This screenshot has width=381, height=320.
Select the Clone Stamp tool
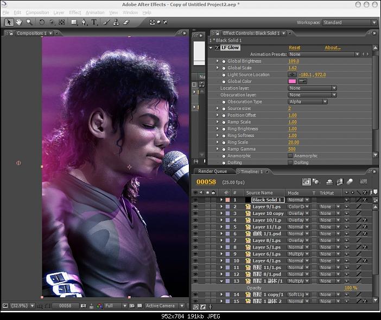pyautogui.click(x=116, y=22)
